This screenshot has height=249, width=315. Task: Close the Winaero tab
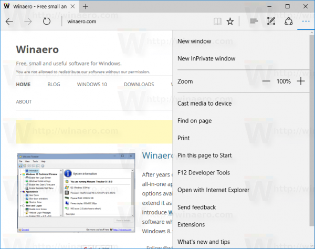click(x=73, y=7)
